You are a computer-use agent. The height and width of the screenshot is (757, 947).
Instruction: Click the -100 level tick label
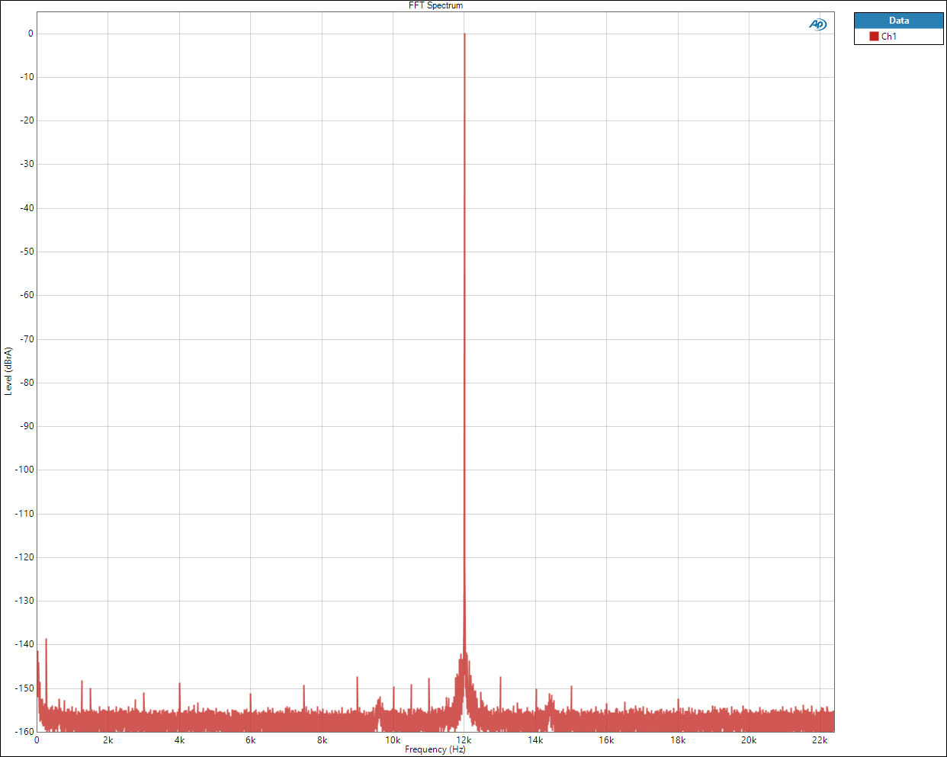[24, 470]
